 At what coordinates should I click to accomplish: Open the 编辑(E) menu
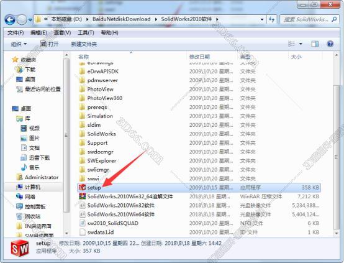[38, 33]
